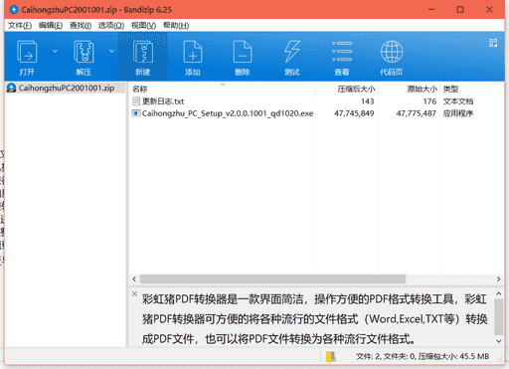
Task: Click the text document icon of 更新日志.txt
Action: [136, 101]
